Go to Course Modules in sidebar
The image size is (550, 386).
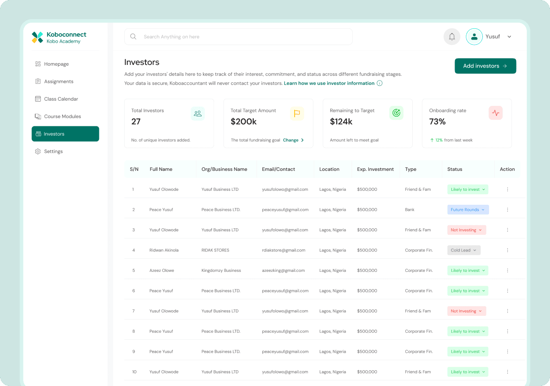[62, 116]
